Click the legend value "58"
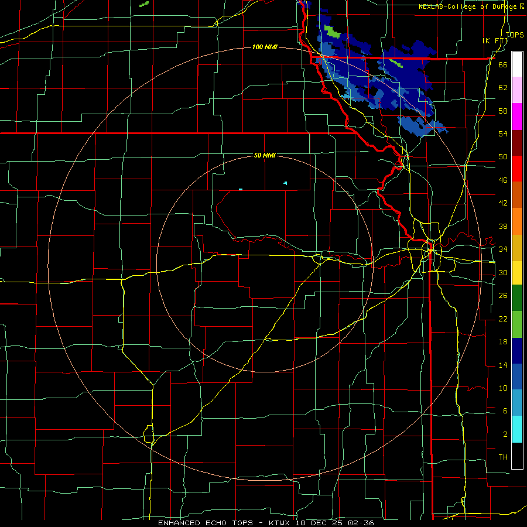This screenshot has height=527, width=527. (x=503, y=111)
